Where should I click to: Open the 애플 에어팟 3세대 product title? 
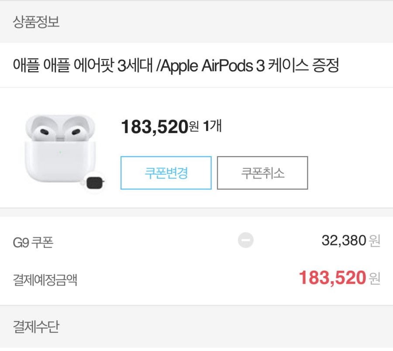(x=176, y=65)
